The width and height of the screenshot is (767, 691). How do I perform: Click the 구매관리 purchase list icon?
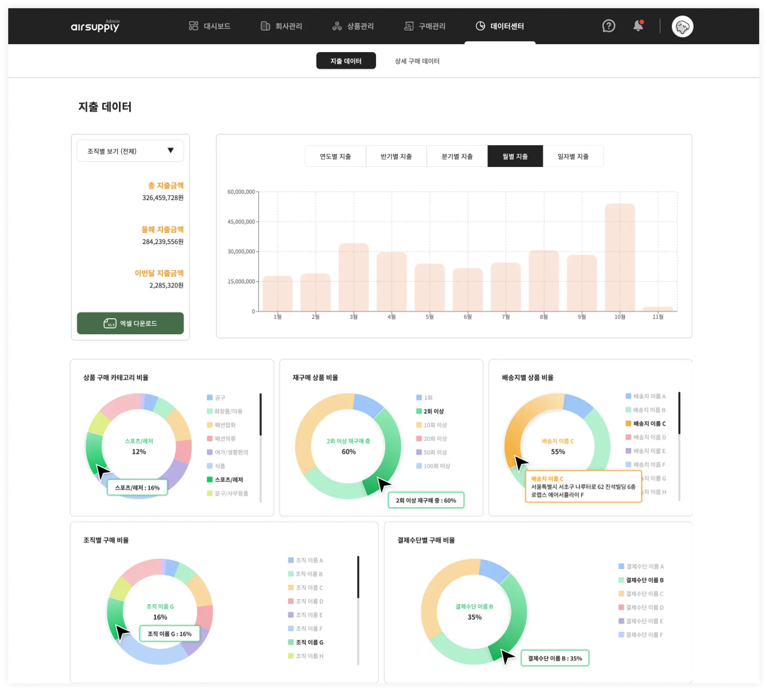(x=409, y=26)
